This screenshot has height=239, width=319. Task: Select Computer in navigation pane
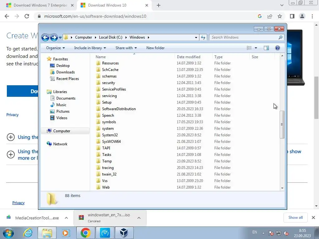pos(65,131)
